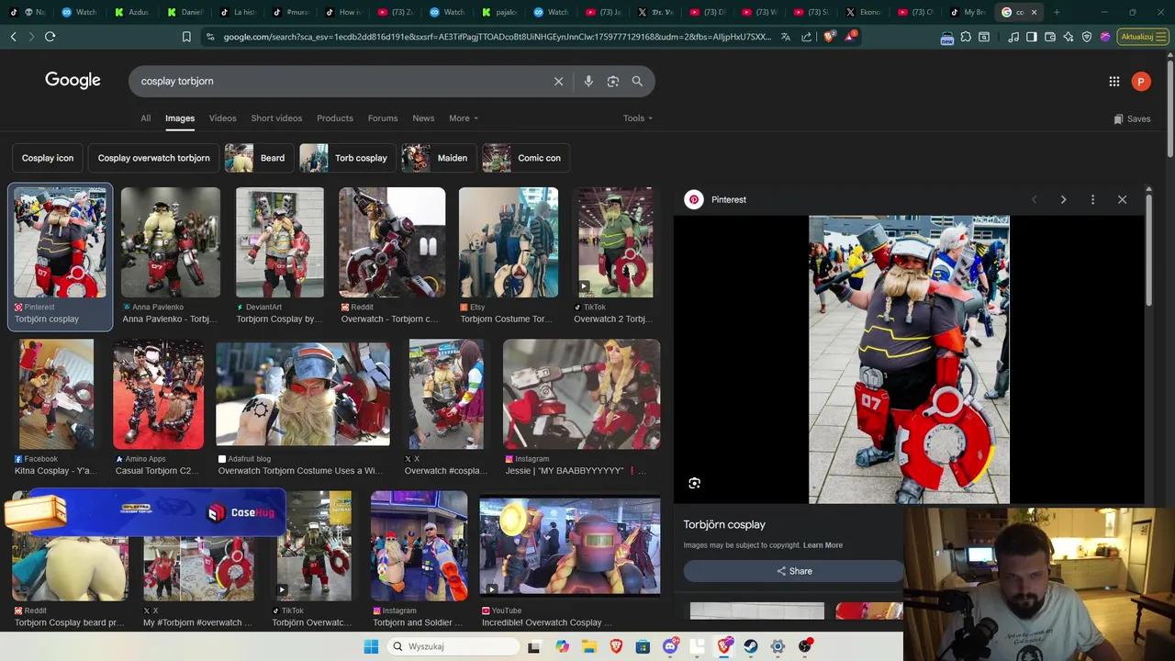
Task: Select the Maiden filter chip
Action: (439, 158)
